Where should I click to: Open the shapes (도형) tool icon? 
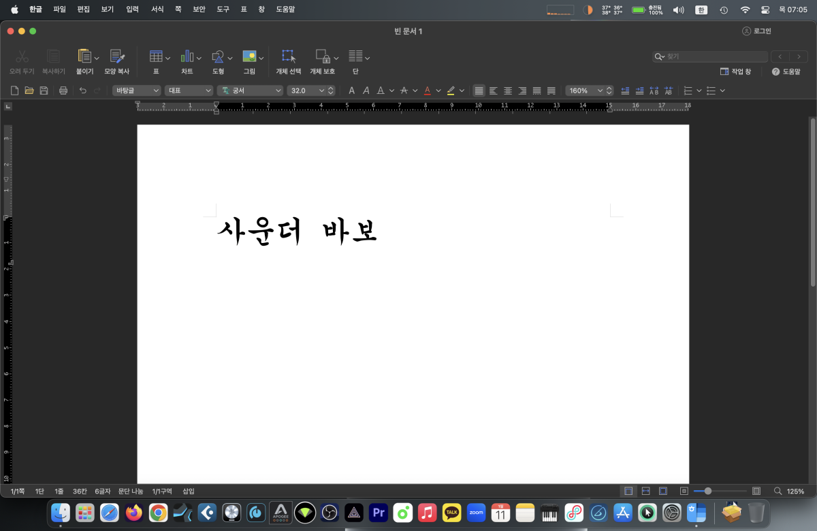[x=218, y=57]
